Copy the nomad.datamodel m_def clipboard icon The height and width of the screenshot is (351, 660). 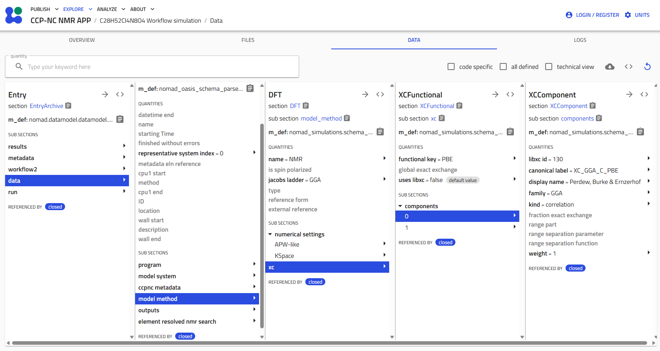pos(120,119)
